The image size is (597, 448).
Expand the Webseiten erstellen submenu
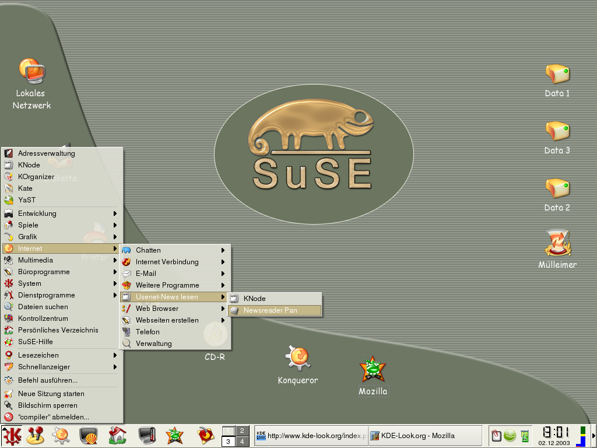[x=175, y=320]
